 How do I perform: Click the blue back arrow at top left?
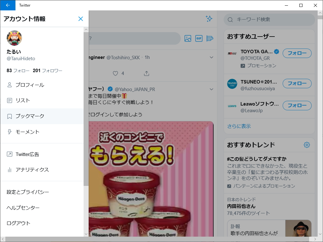pyautogui.click(x=8, y=5)
